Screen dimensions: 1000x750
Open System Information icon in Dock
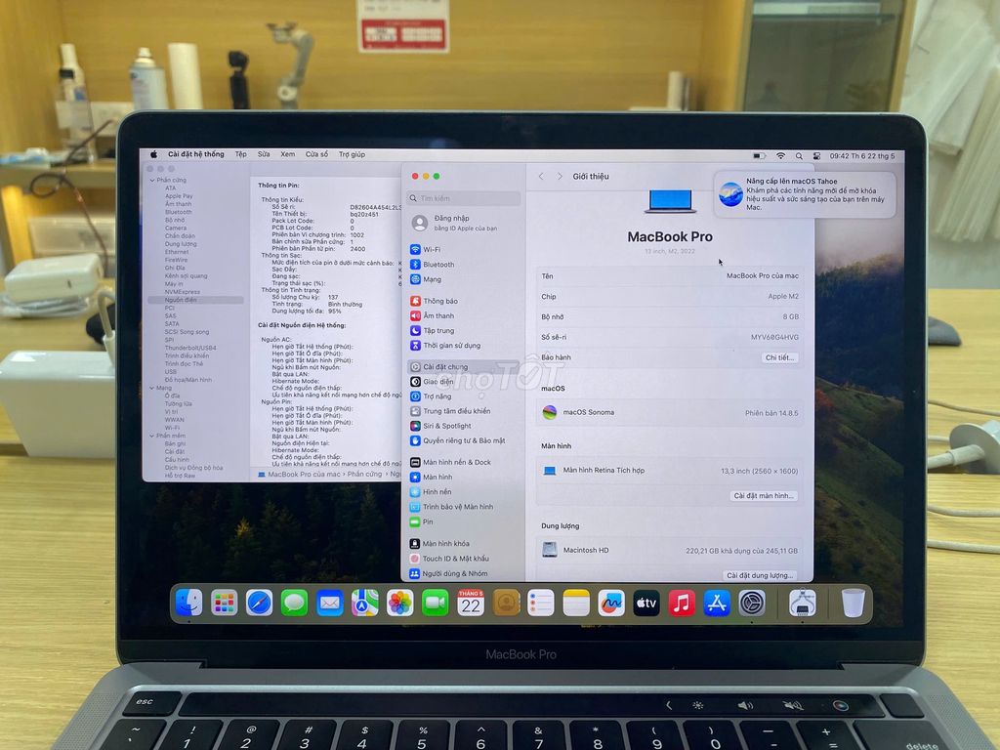click(803, 603)
